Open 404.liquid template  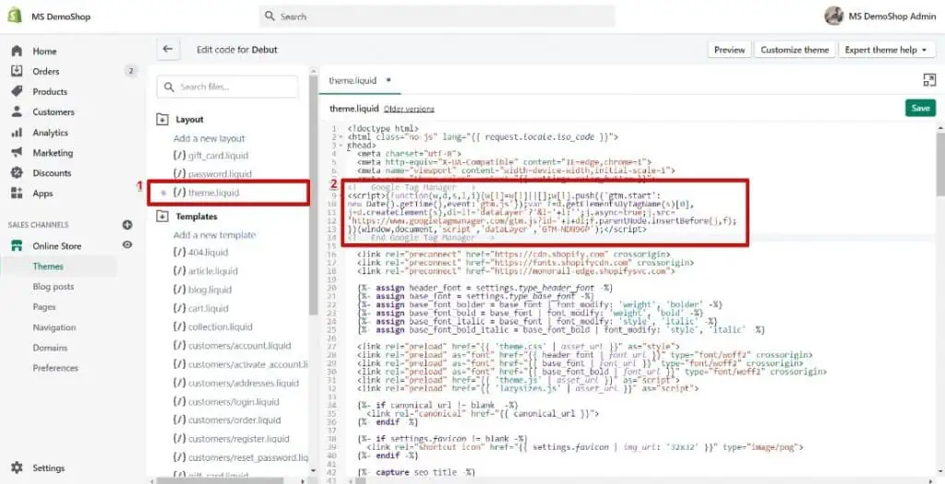200,253
